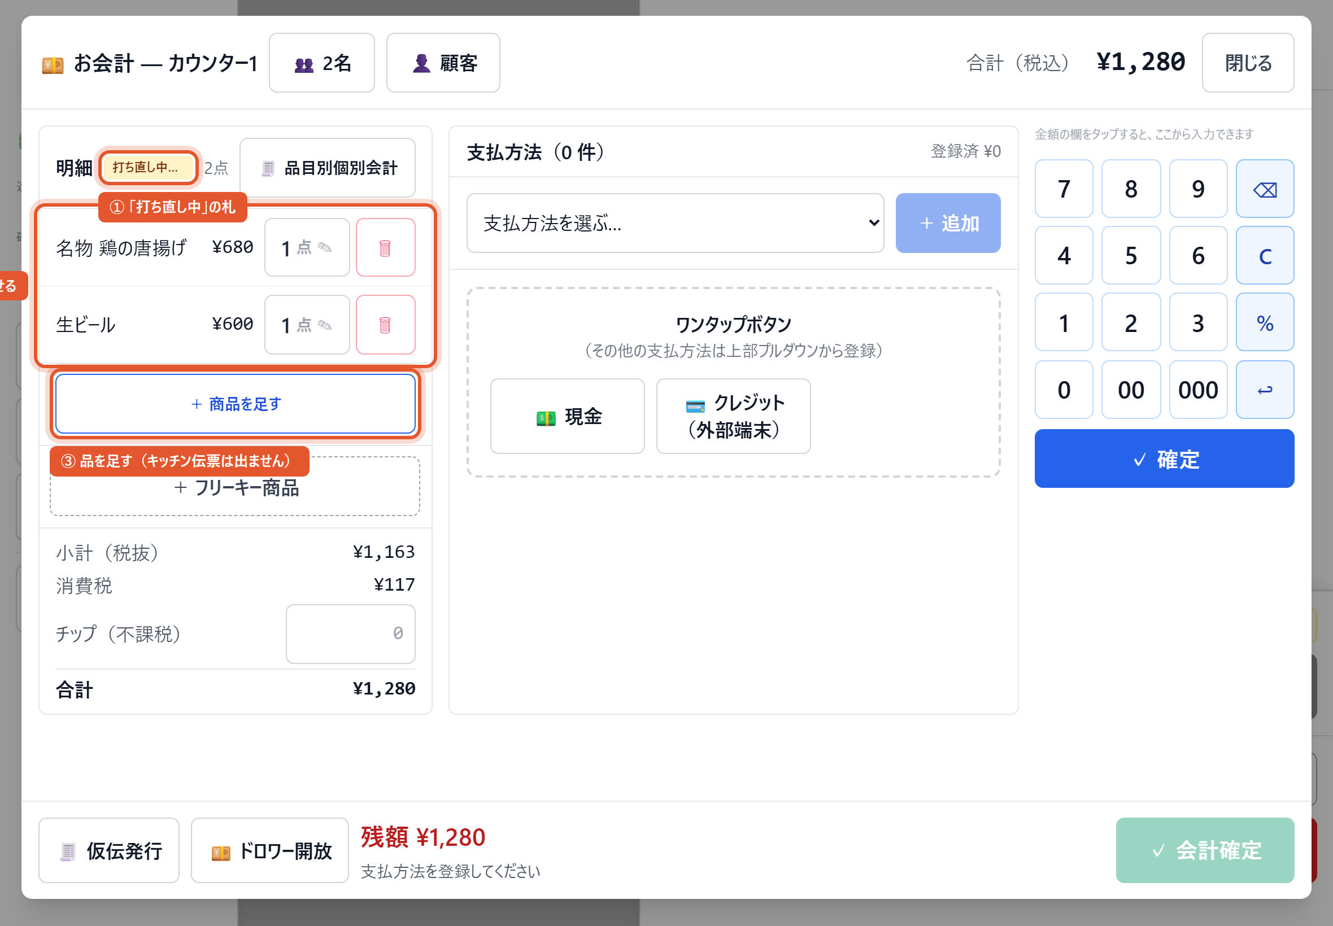This screenshot has height=926, width=1333.
Task: Click the ＋追加 payment button
Action: click(x=948, y=224)
